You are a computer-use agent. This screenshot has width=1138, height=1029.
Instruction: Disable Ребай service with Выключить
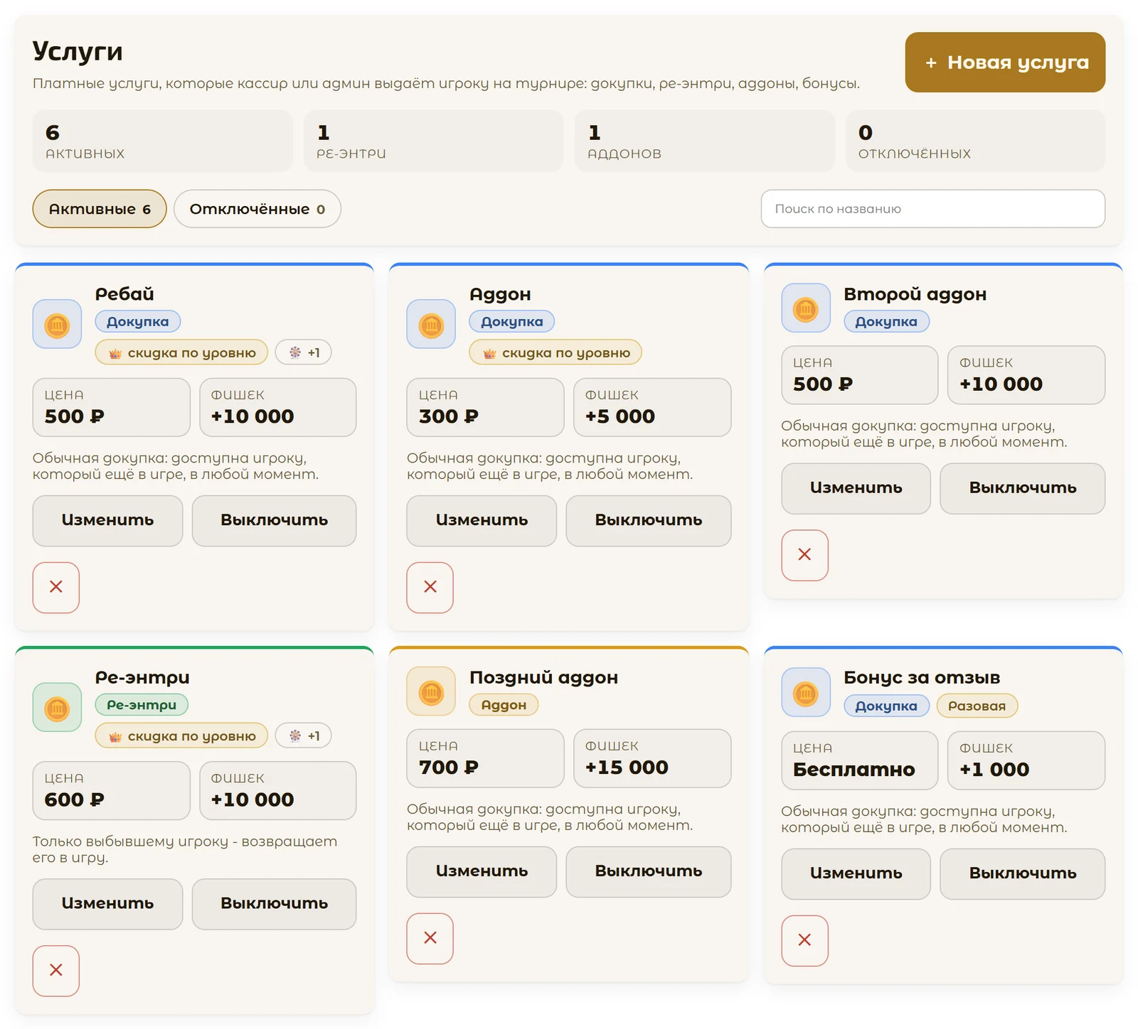(274, 520)
